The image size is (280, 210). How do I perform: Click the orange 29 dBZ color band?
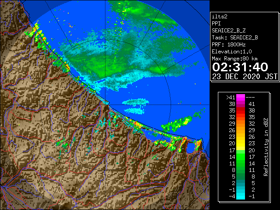click(x=241, y=123)
